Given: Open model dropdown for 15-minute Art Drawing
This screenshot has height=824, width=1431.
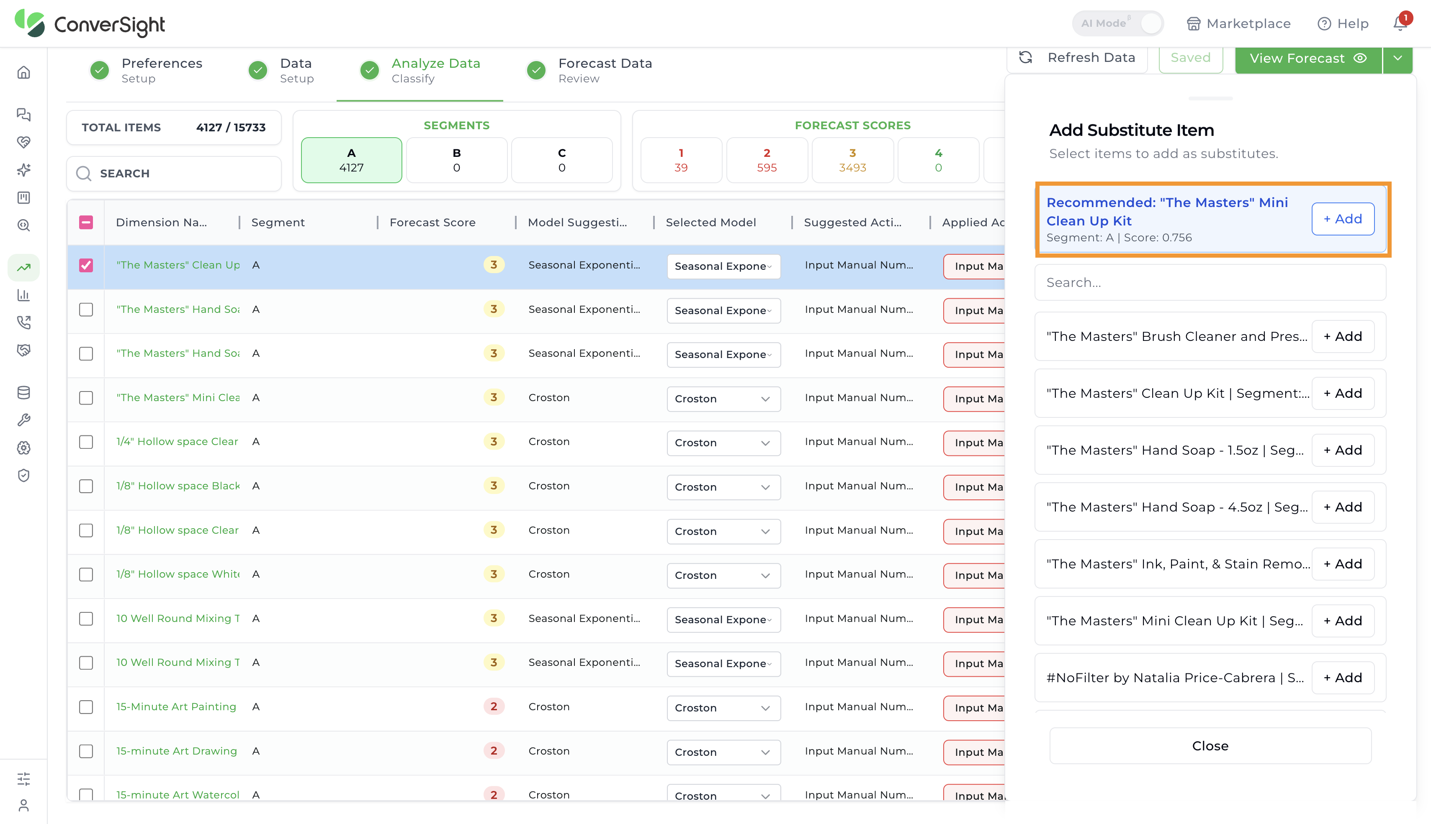Looking at the screenshot, I should [x=723, y=752].
